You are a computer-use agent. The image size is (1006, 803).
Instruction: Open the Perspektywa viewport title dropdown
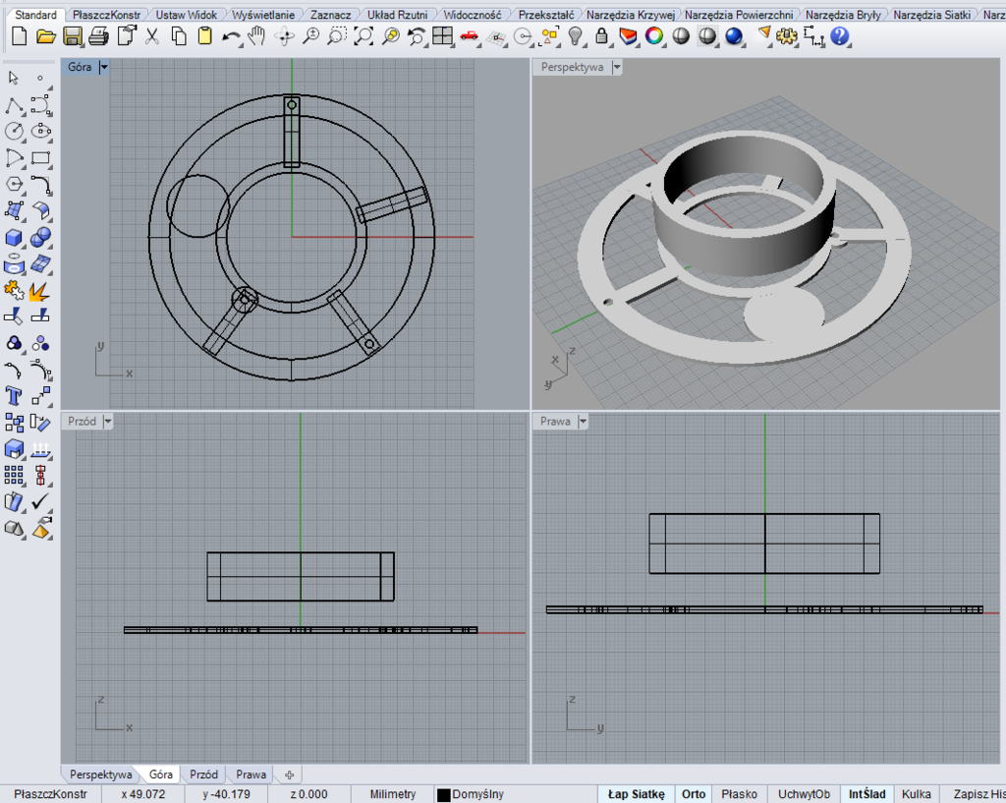pos(616,67)
